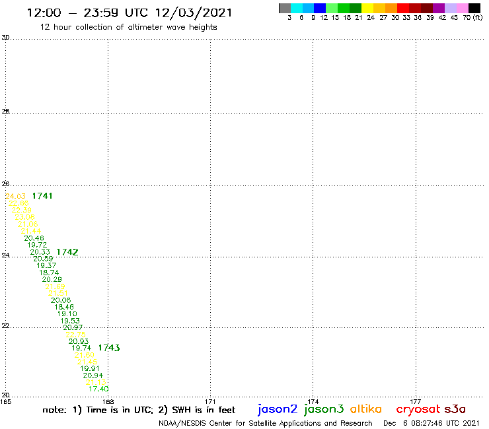Click the 20.97 wave height value
Image resolution: width=489 pixels, height=429 pixels.
pyautogui.click(x=73, y=327)
